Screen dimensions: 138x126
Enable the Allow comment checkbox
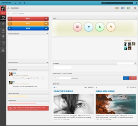point(52,74)
